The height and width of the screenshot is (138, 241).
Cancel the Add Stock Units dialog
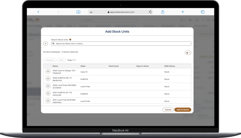click(168, 110)
